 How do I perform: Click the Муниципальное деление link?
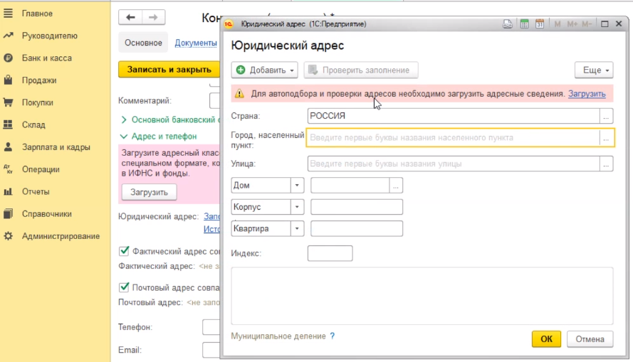(278, 336)
